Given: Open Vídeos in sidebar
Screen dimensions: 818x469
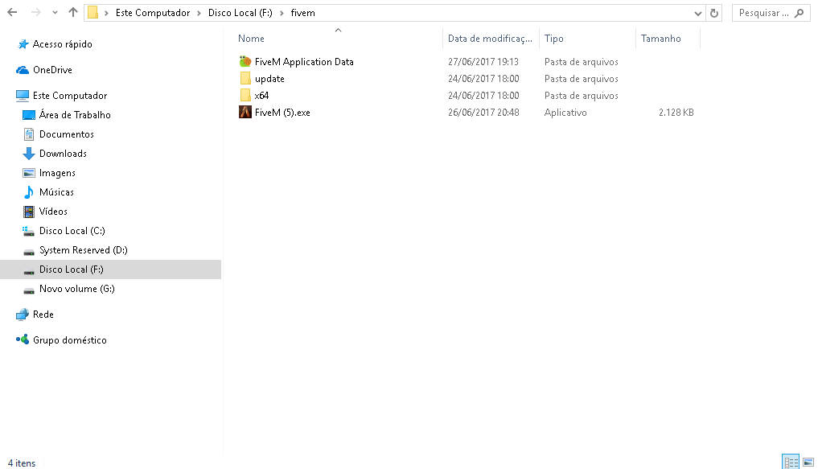Looking at the screenshot, I should 53,212.
